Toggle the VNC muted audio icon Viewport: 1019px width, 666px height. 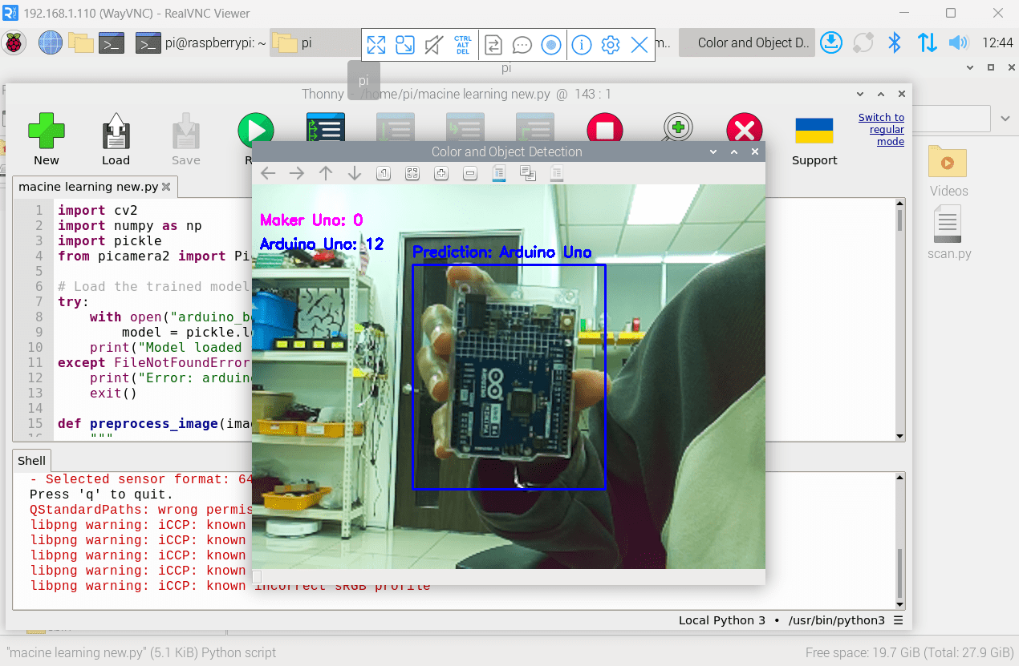point(434,45)
